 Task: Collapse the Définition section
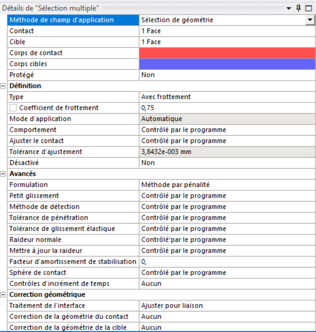click(3, 86)
